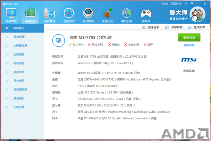Click operating system value Windows 7

(x=105, y=63)
